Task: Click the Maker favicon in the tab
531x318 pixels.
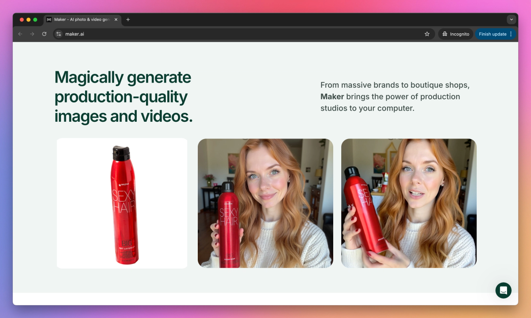Action: click(49, 19)
